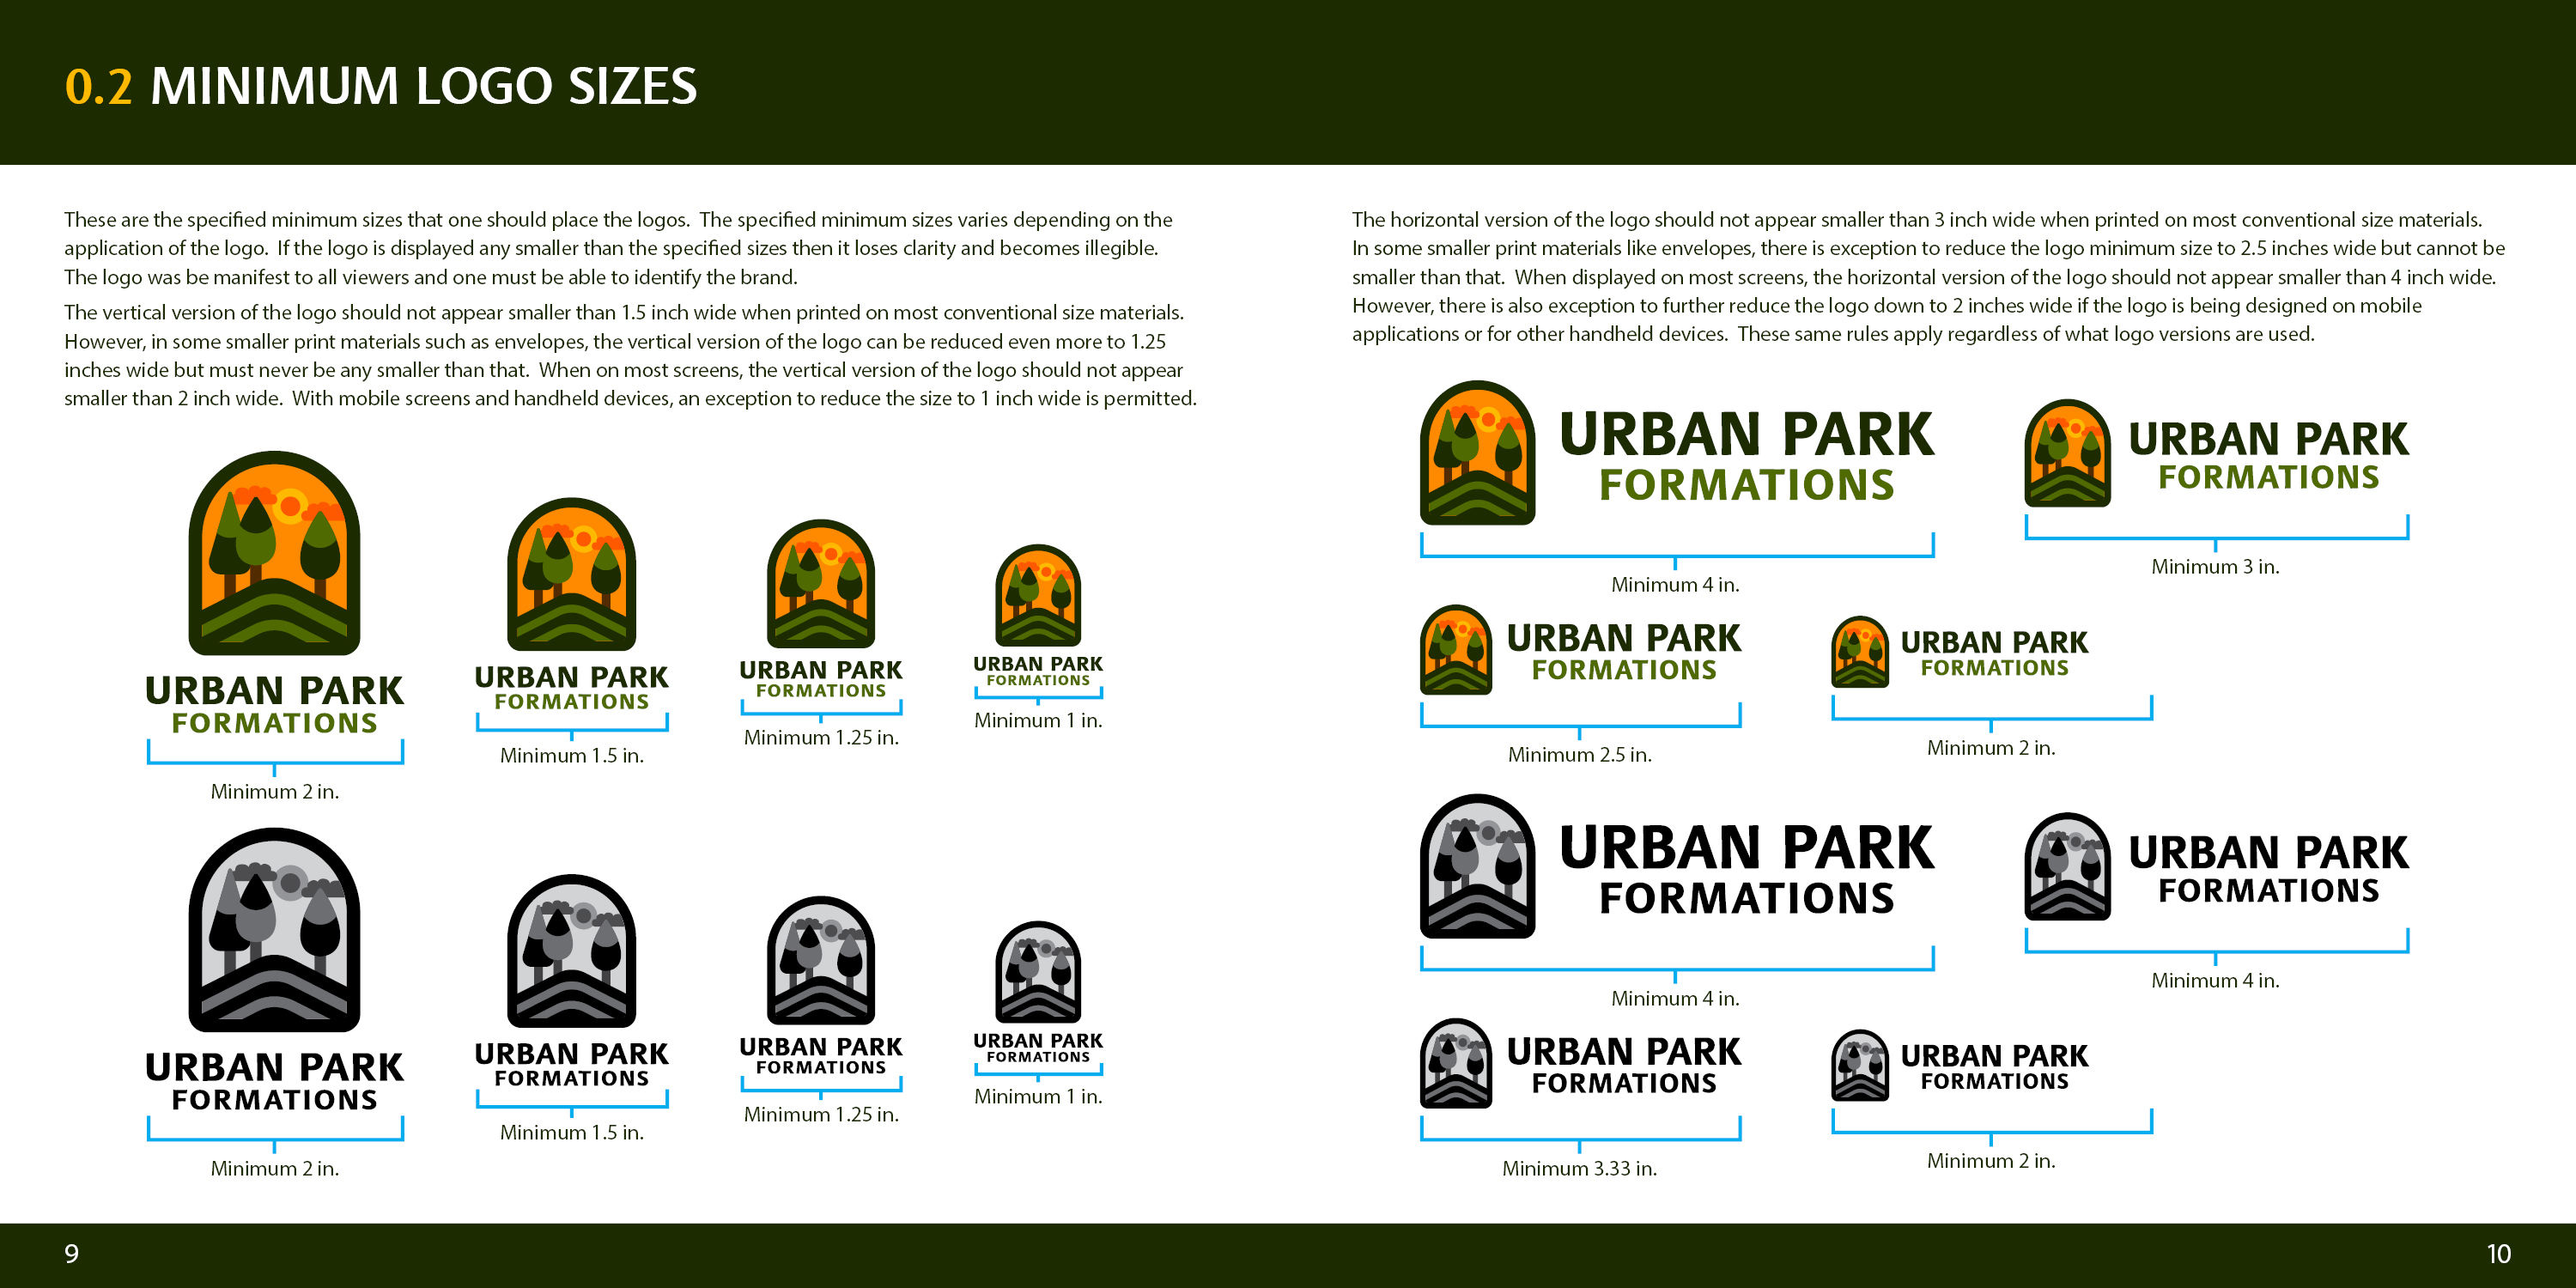Select the grayscale badge of the 2 in. vertical logo
The image size is (2576, 1288).
(x=274, y=930)
